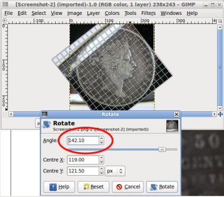Open the px unit dropdown

click(115, 171)
